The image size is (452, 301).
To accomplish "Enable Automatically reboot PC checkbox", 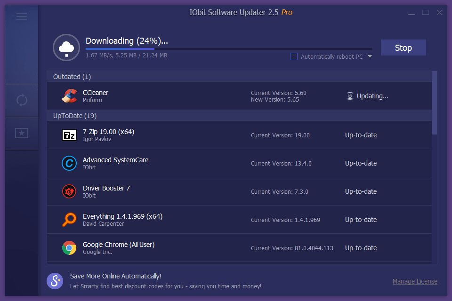I will tap(294, 56).
